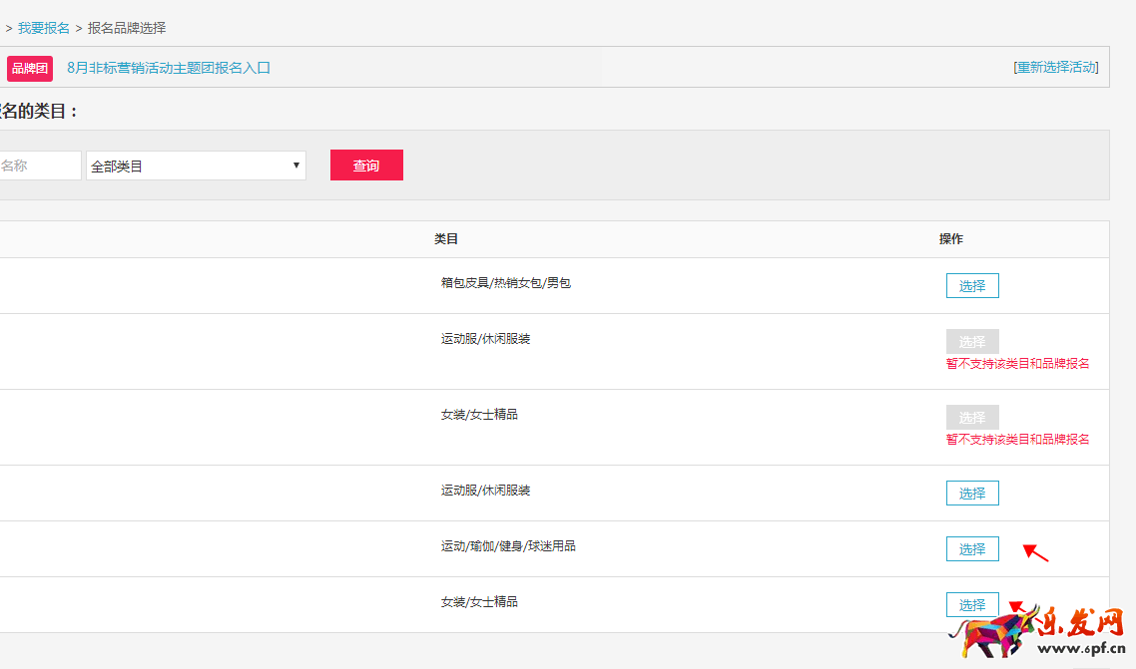Click the 类目 column header
This screenshot has height=669, width=1136.
[446, 239]
